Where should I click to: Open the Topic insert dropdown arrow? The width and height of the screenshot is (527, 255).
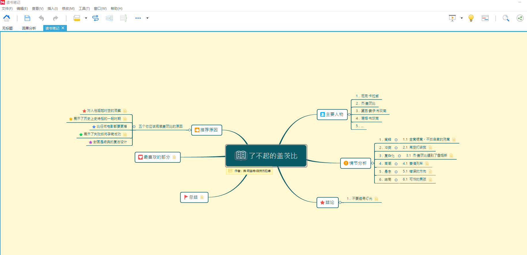(86, 18)
